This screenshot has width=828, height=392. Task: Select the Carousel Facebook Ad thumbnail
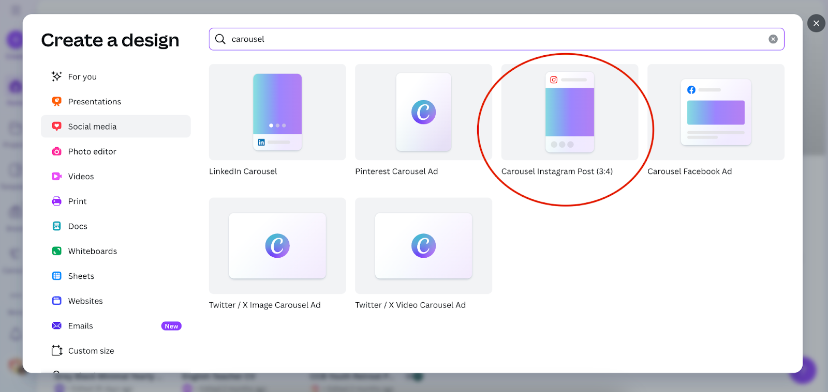(x=716, y=112)
